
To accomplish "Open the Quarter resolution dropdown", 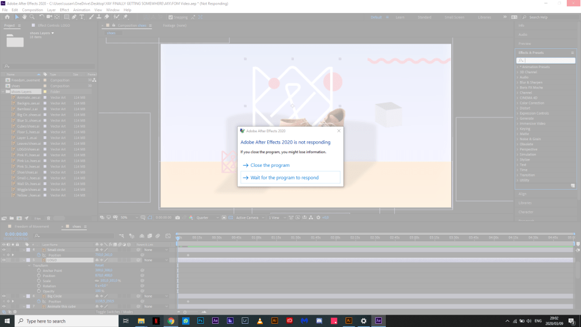I will pyautogui.click(x=207, y=217).
